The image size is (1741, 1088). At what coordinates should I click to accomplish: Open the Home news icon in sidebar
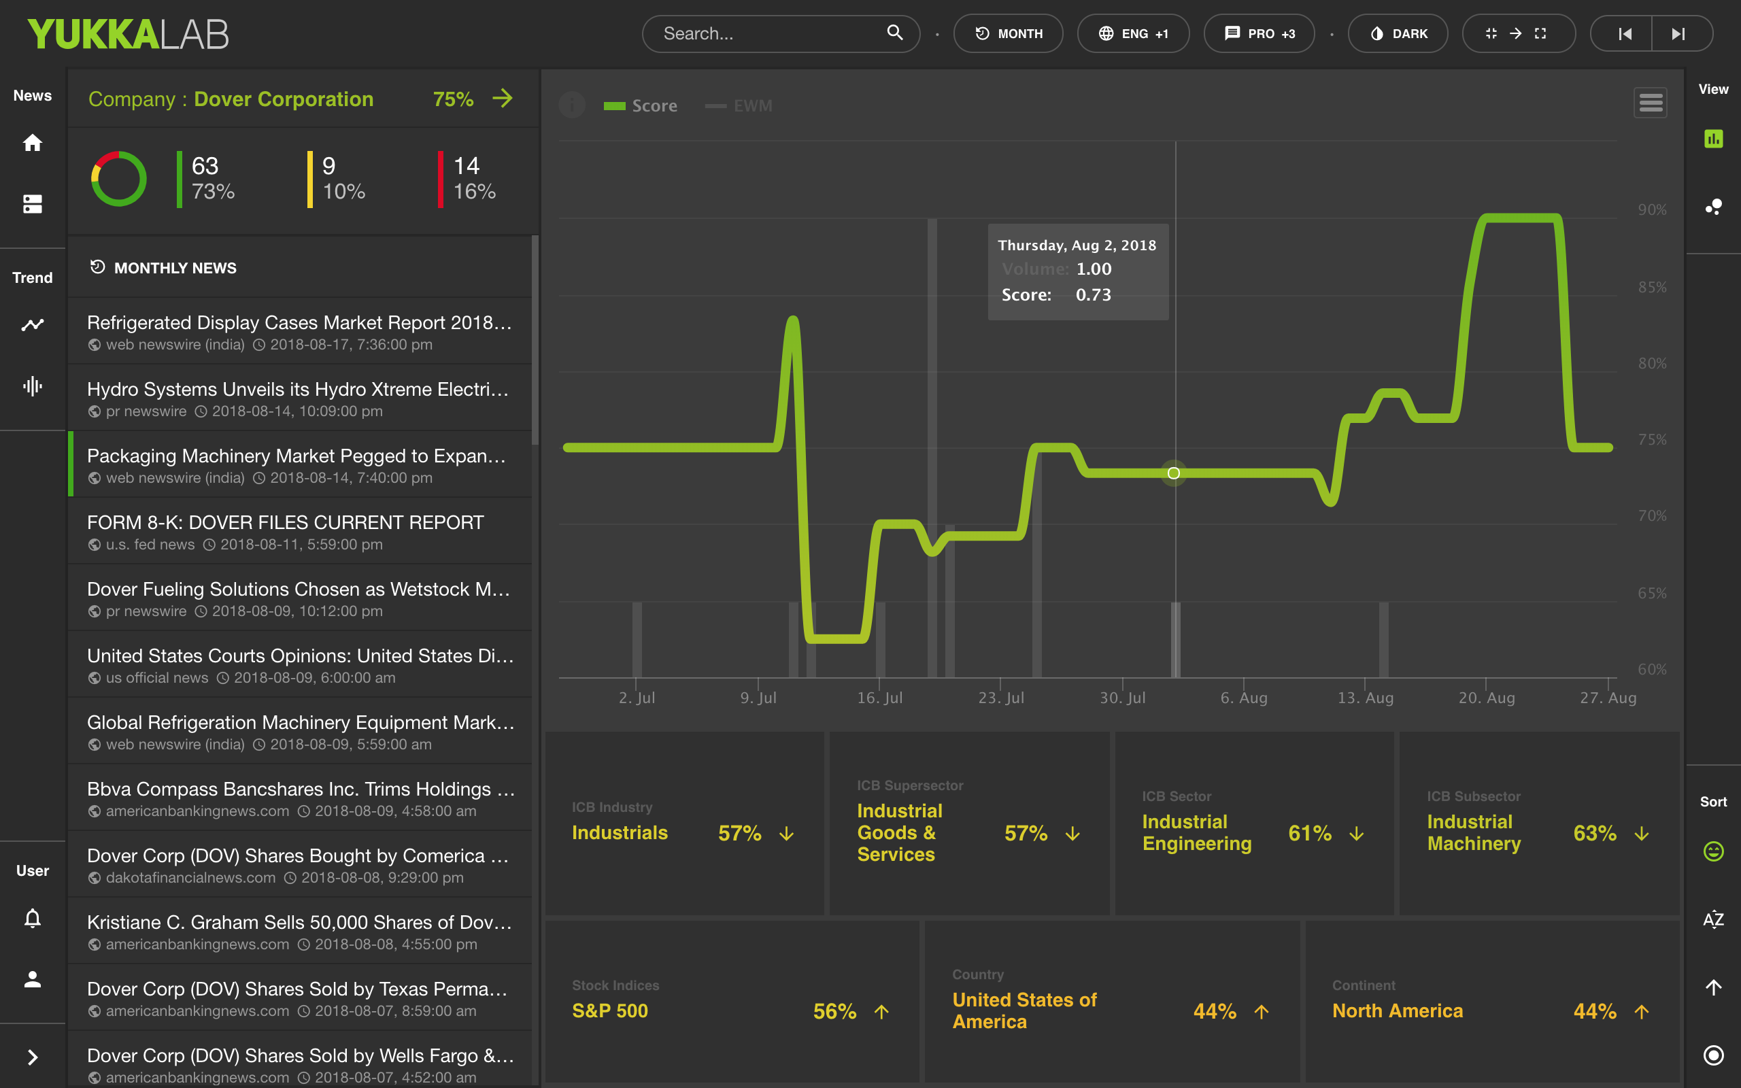33,143
